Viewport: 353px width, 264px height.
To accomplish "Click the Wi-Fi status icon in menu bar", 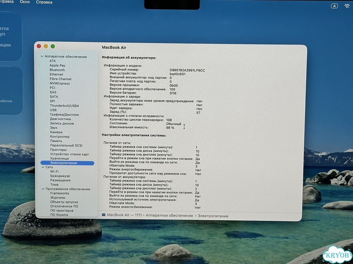I will (x=347, y=6).
